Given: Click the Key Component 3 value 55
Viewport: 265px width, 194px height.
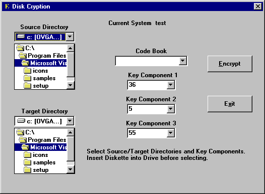Looking at the screenshot, I should 132,133.
